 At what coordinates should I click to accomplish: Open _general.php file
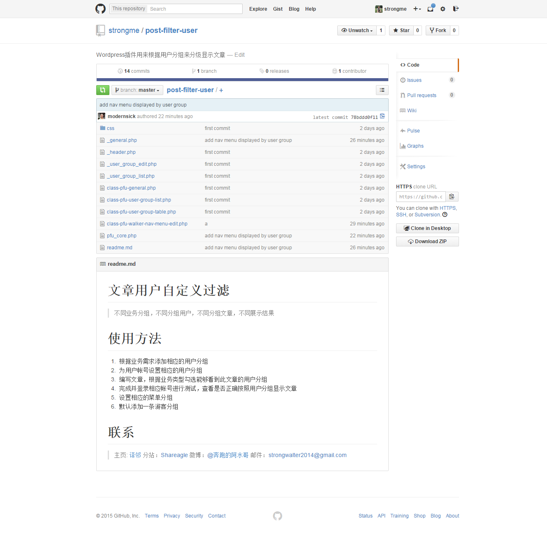click(x=122, y=140)
